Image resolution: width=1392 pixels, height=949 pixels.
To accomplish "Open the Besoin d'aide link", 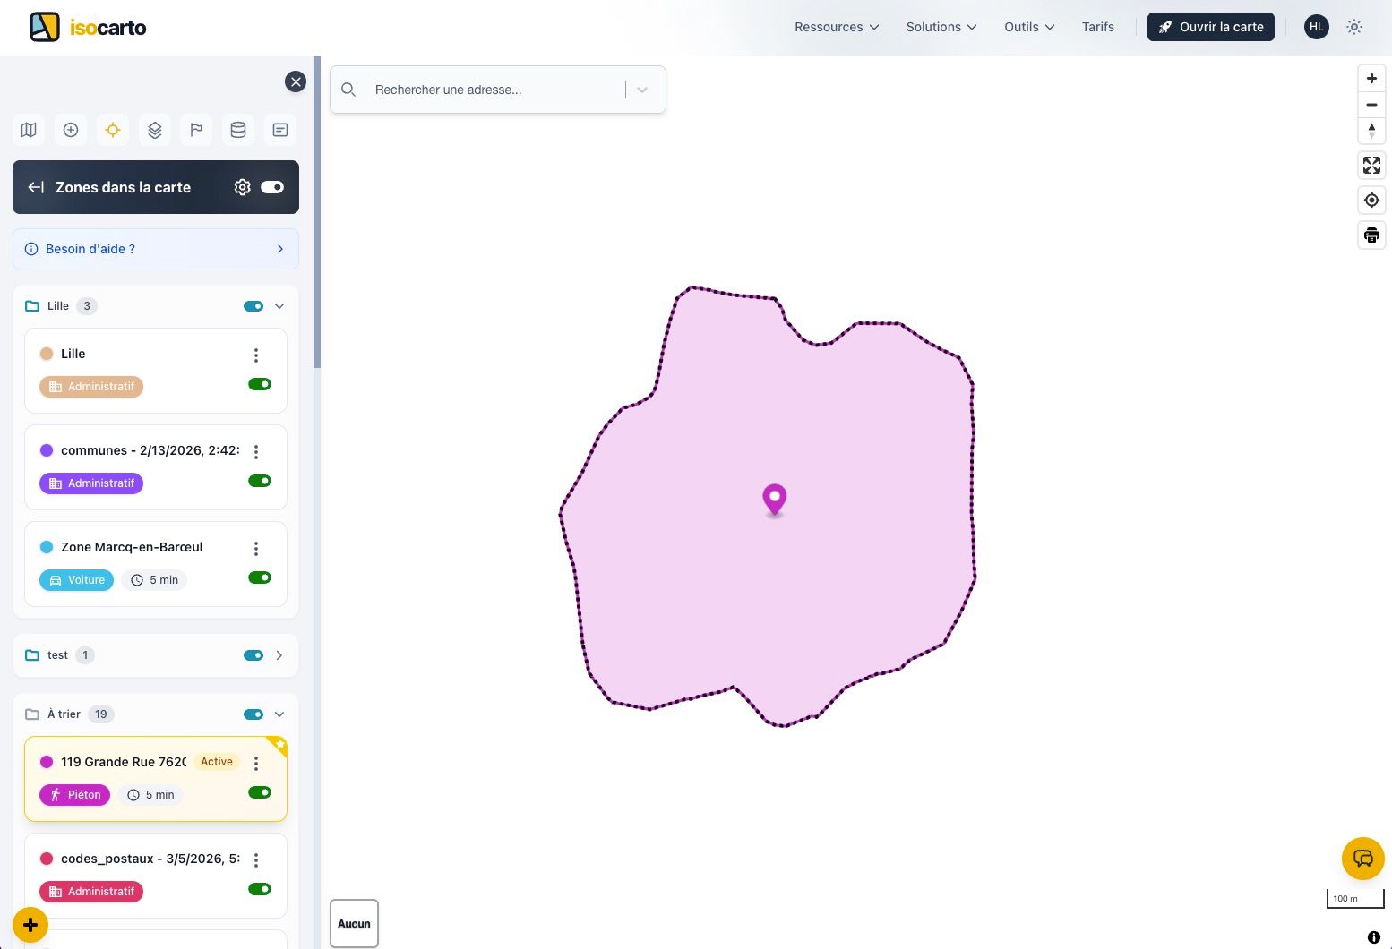I will click(x=156, y=249).
